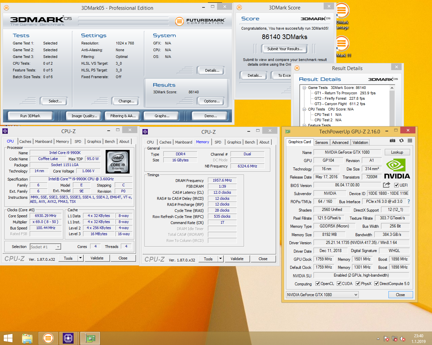Screen dimensions: 432x345
Task: Click Validate in left CPU-Z window
Action: pos(97,258)
